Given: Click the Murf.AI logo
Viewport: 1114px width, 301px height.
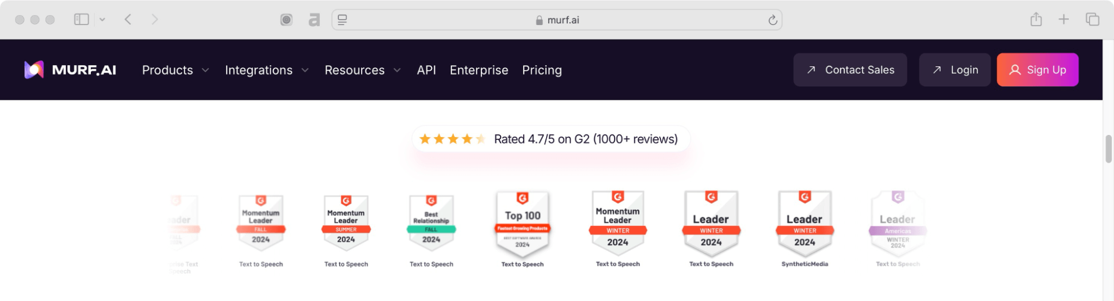Looking at the screenshot, I should click(x=70, y=70).
